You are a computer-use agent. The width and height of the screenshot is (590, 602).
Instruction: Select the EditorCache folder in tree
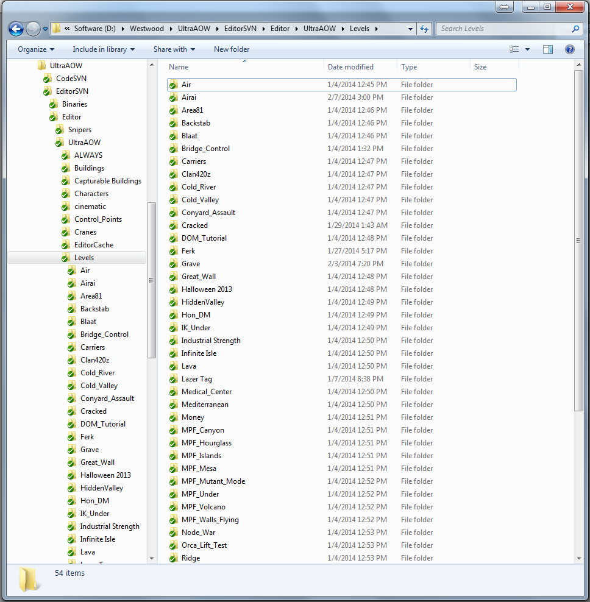pyautogui.click(x=93, y=245)
